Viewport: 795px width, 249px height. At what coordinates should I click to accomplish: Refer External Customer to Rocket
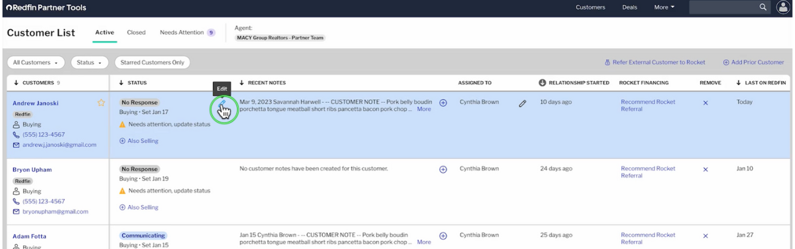655,63
